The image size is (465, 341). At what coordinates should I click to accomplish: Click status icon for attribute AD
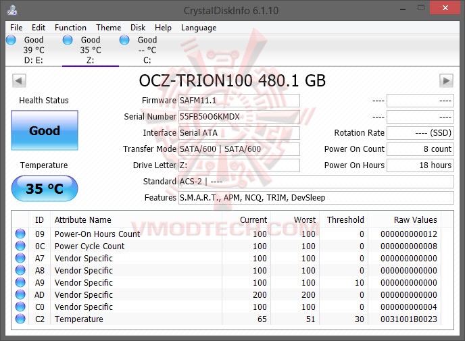point(20,294)
